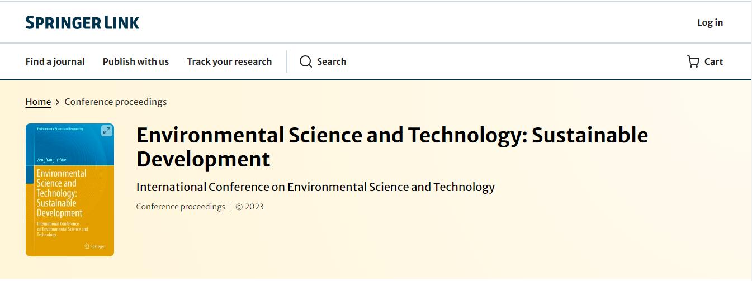Open the Cart text link

point(713,61)
